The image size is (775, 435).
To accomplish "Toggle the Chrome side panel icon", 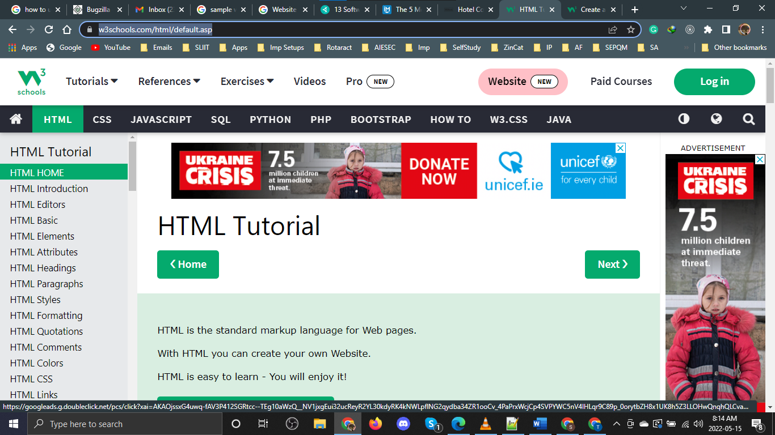I will tap(726, 29).
